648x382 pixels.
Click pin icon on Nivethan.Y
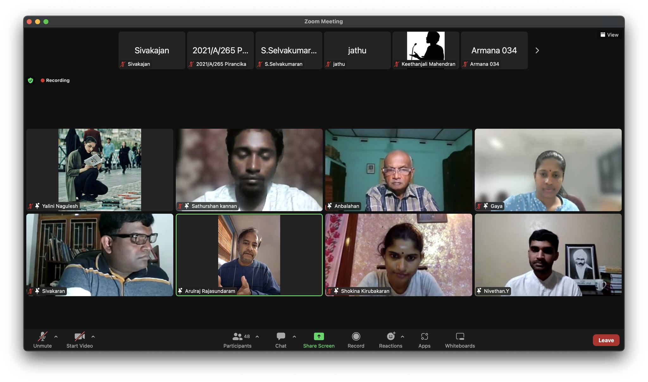pos(479,291)
